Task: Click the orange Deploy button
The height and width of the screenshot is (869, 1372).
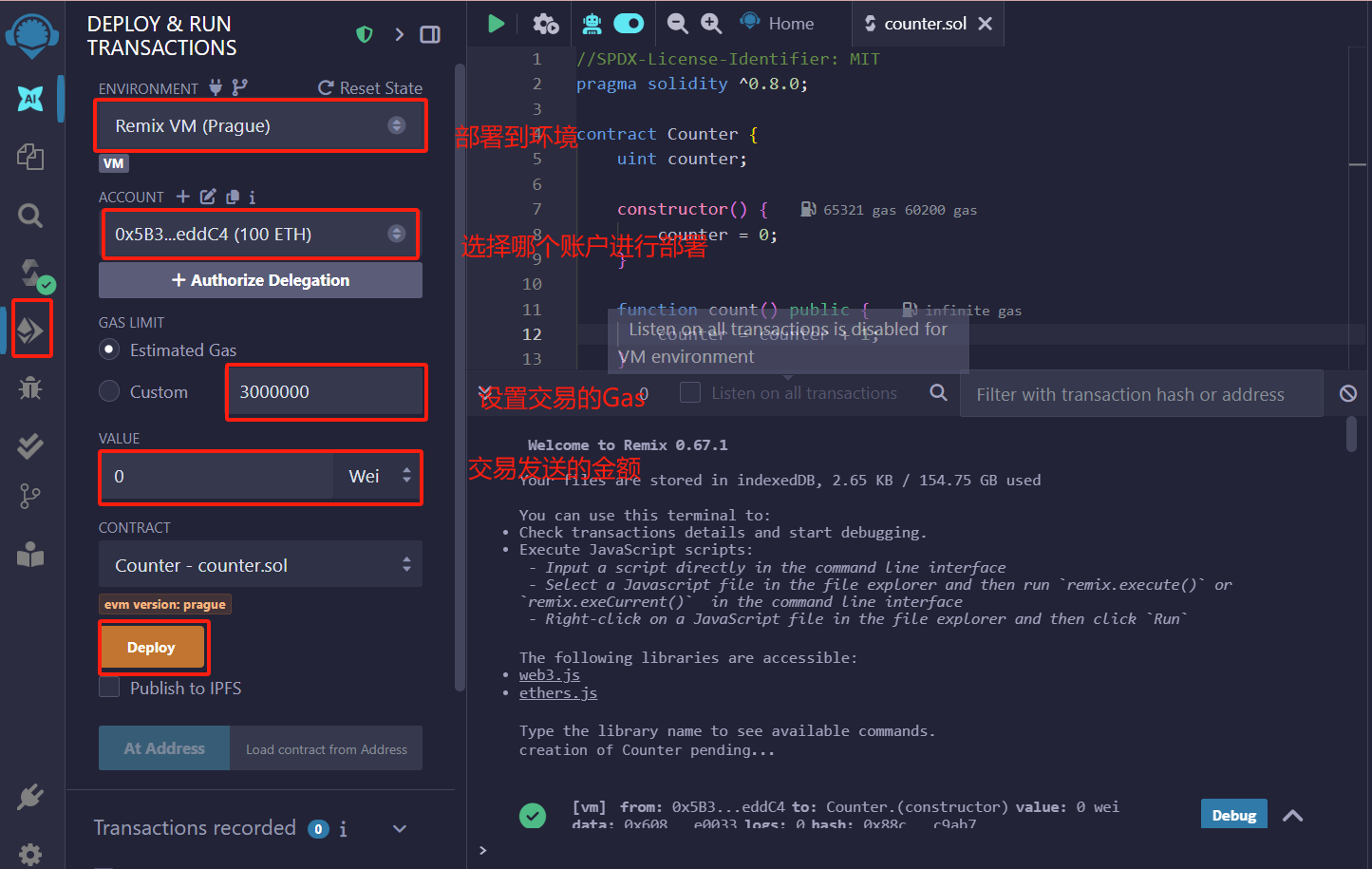Action: [x=152, y=647]
